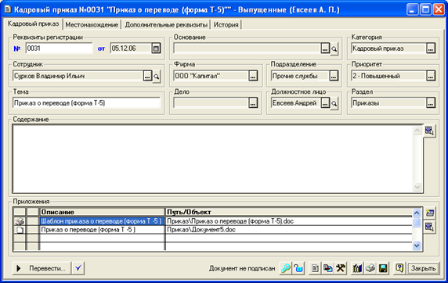Open the Подразделение ellipsis selector
448x283 pixels.
[334, 76]
